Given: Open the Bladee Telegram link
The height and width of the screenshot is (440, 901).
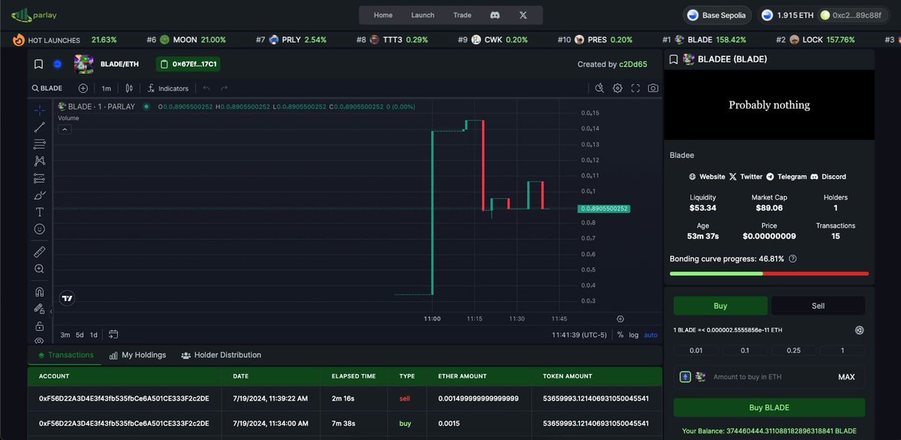Looking at the screenshot, I should coord(786,176).
